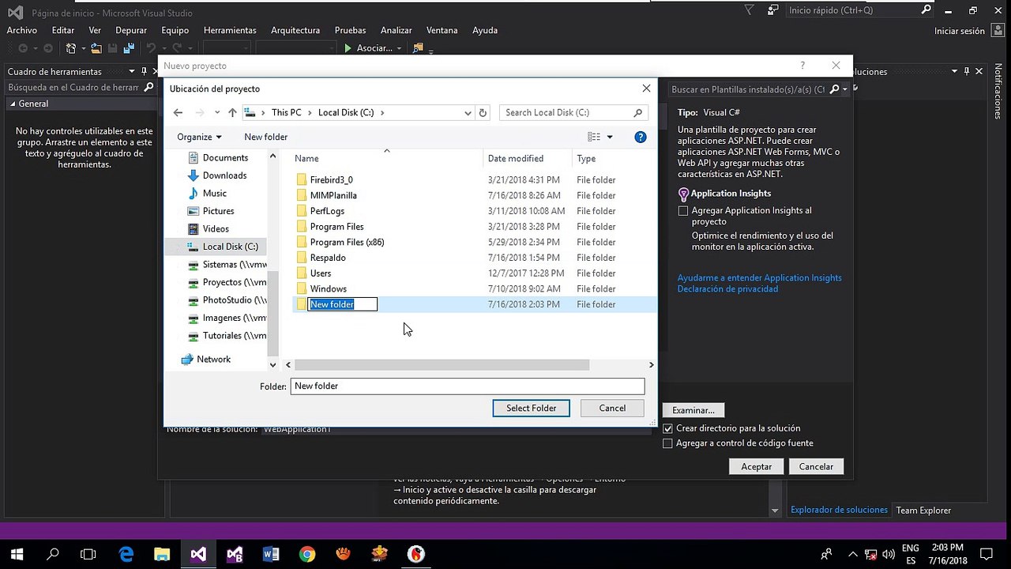Open the Arquitectura menu
Viewport: 1011px width, 569px height.
tap(295, 30)
